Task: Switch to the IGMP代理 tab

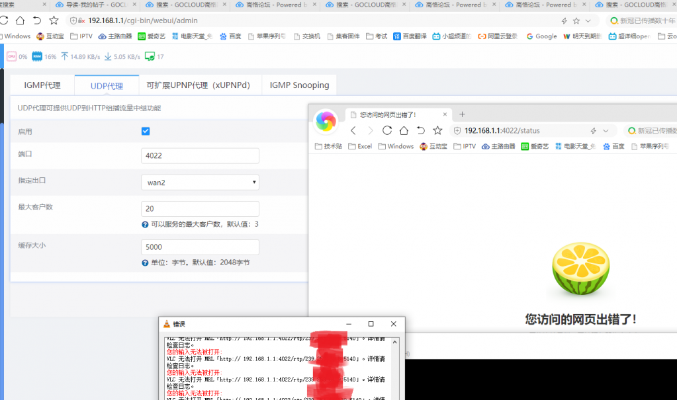Action: [42, 85]
